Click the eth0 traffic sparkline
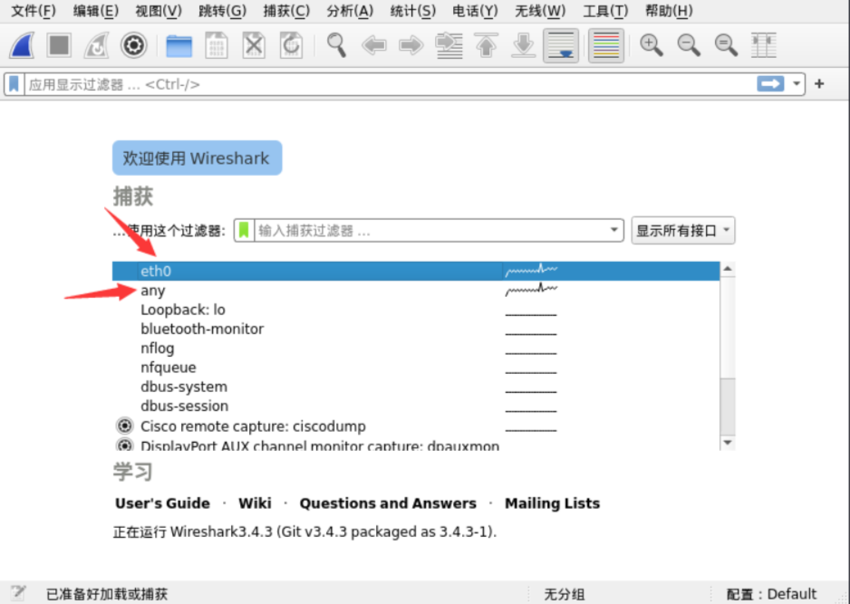The width and height of the screenshot is (850, 604). coord(531,270)
